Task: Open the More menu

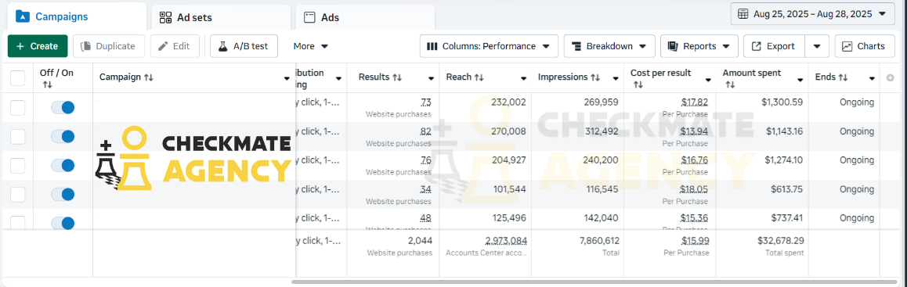Action: pyautogui.click(x=311, y=46)
